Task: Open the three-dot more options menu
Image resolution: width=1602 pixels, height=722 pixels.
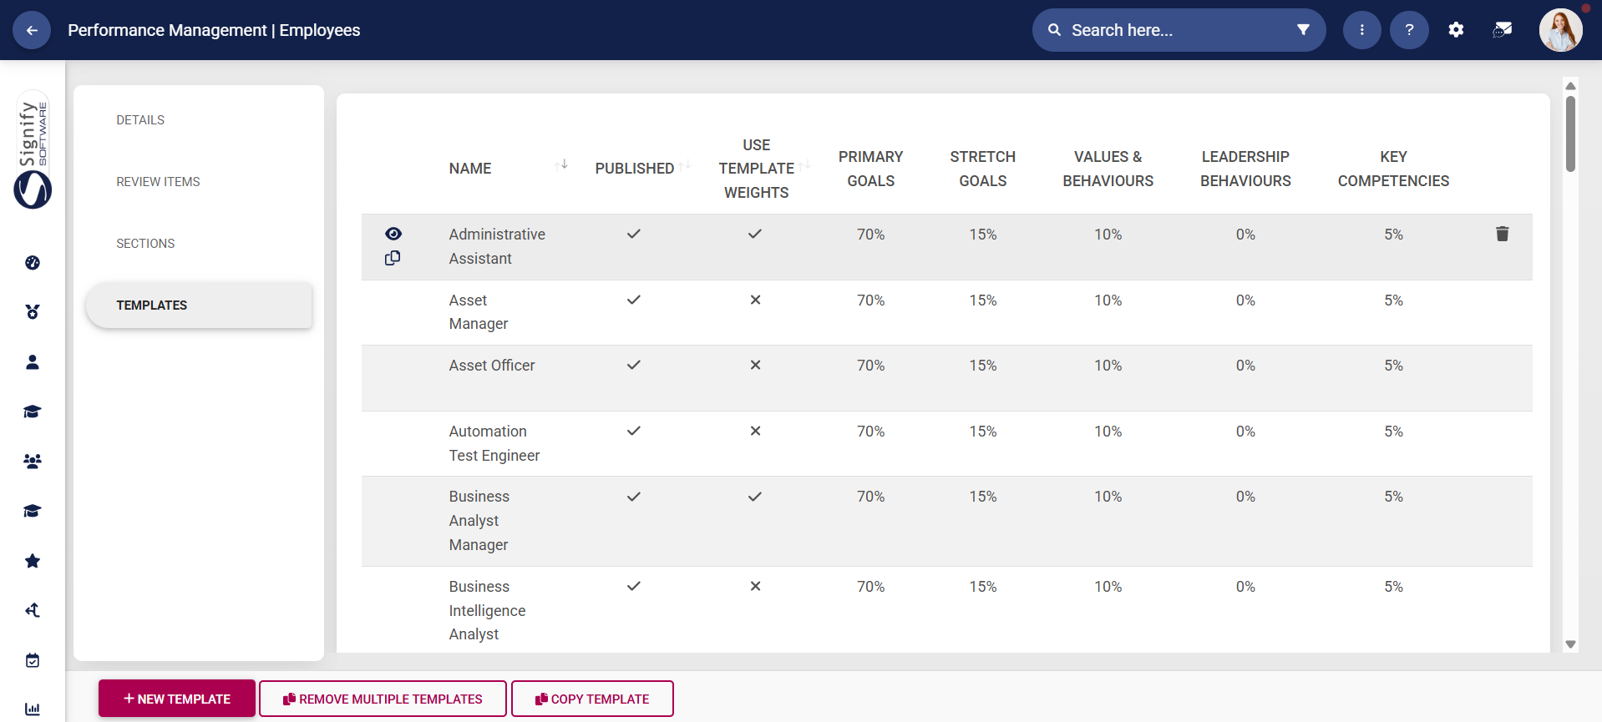Action: [1361, 30]
